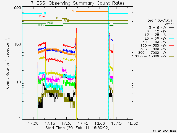Click the black legend line for 3 - 6 keV

(171, 27)
